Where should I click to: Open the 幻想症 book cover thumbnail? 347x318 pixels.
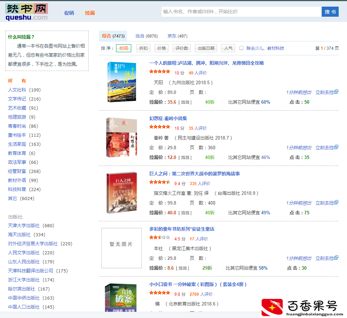tap(122, 137)
